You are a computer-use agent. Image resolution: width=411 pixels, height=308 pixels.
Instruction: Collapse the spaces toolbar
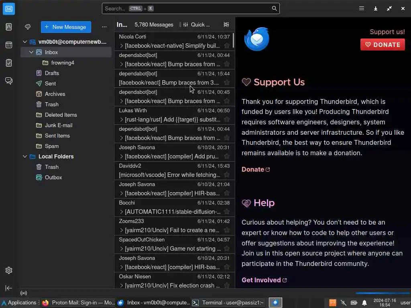tap(9, 288)
